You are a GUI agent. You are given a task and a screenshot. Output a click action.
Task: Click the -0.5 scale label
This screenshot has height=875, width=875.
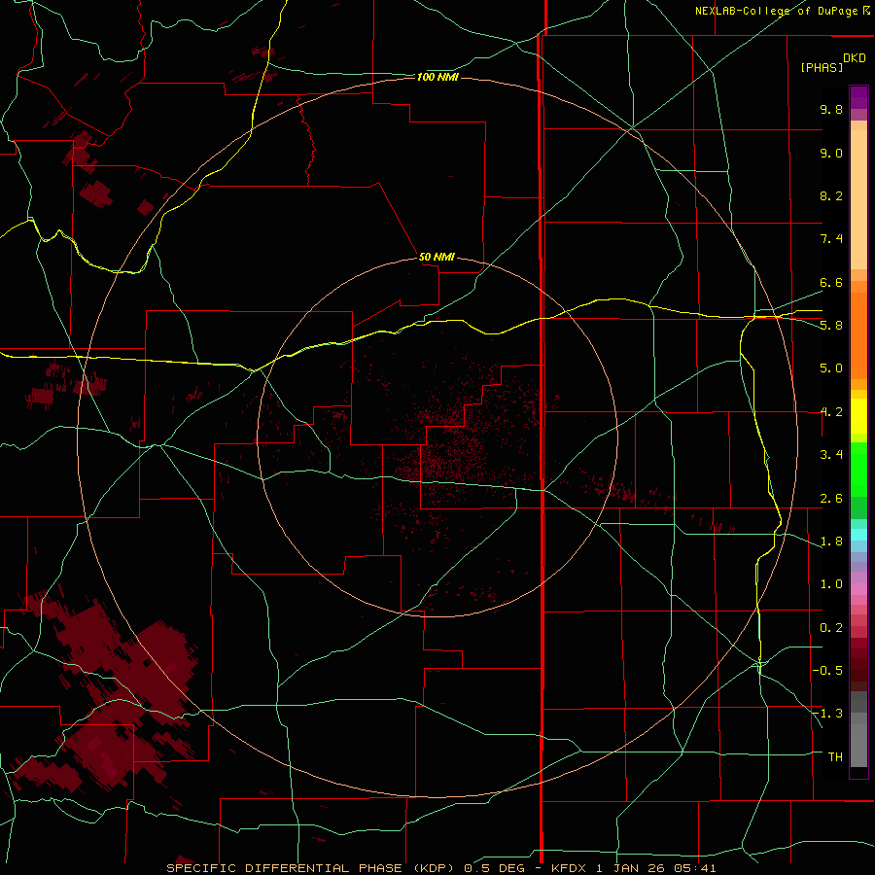[x=827, y=671]
